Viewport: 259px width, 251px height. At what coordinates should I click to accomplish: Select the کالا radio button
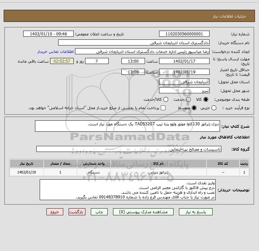pyautogui.click(x=206, y=99)
